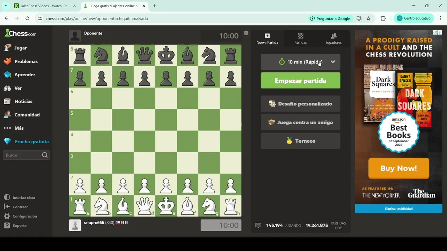Open the Torneos button
Viewport: 447px width, 251px height.
tap(300, 141)
